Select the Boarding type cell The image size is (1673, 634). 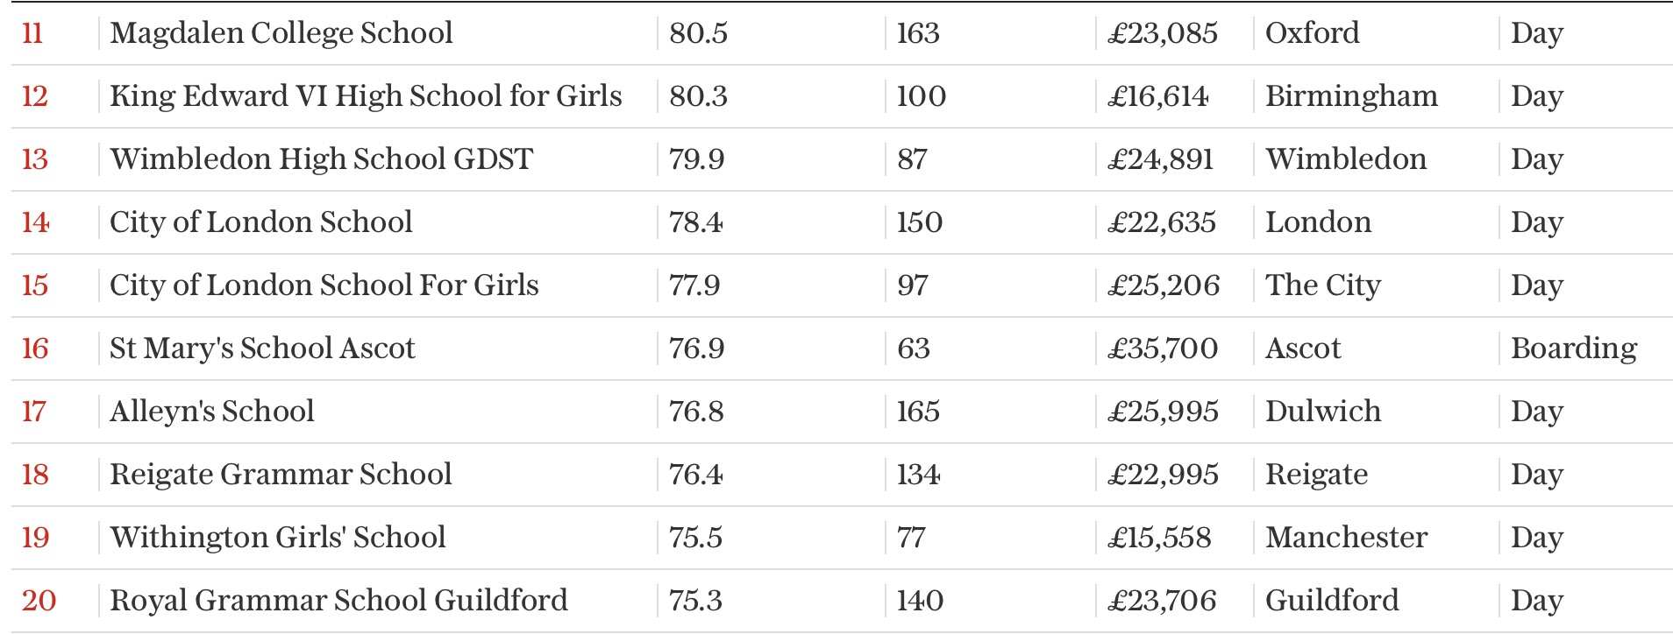click(1574, 349)
